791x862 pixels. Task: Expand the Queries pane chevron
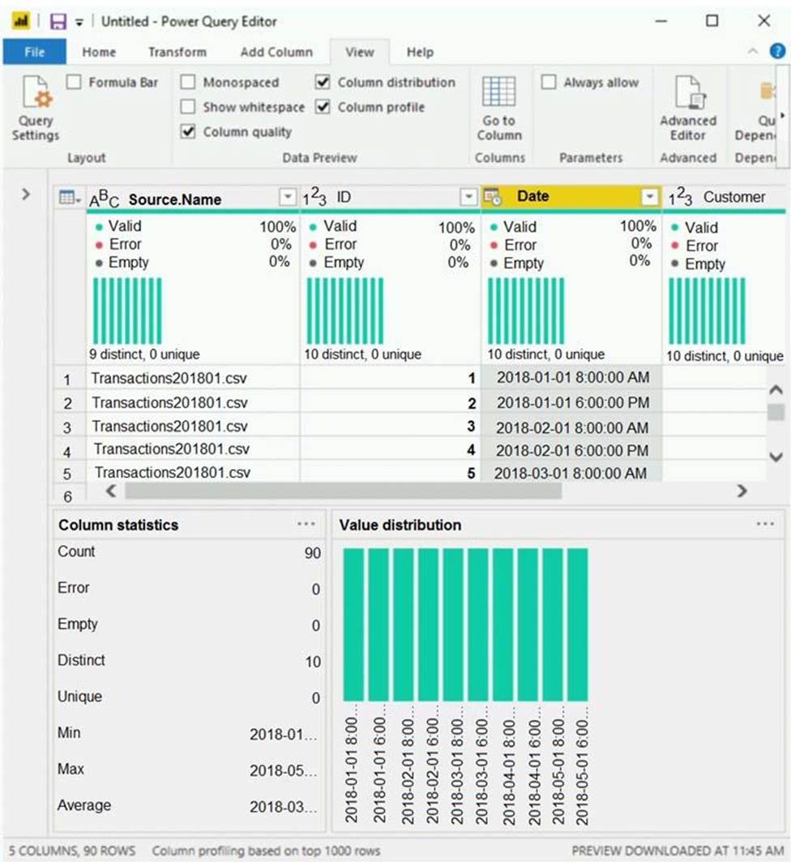tap(25, 194)
